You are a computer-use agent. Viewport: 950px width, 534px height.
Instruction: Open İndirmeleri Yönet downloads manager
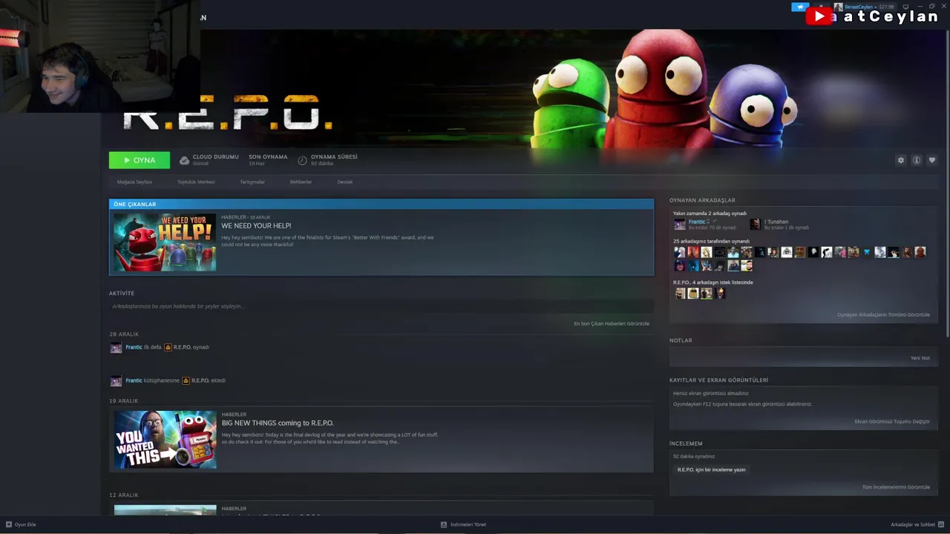[463, 524]
